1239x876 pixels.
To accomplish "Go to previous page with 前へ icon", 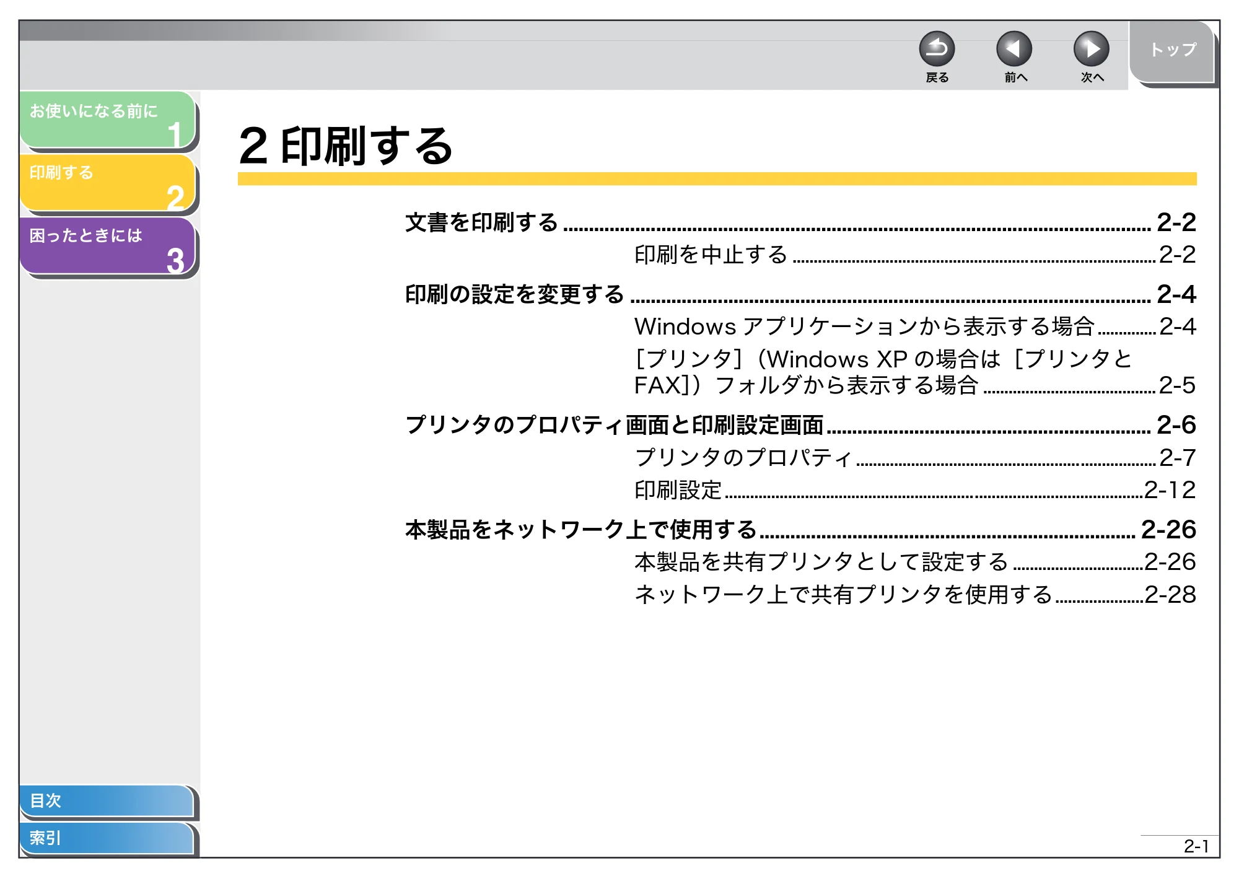I will (1014, 49).
